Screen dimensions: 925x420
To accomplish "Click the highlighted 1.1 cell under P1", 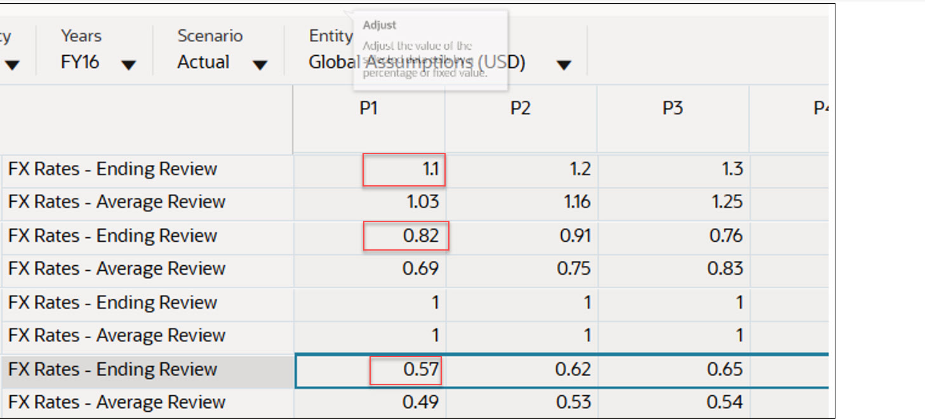I will point(404,169).
